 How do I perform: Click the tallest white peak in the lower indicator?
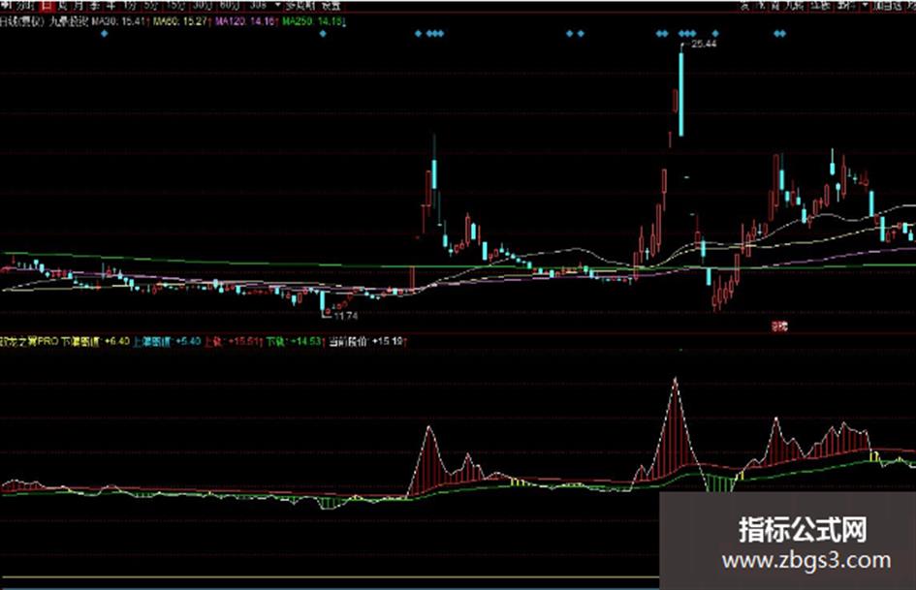click(x=676, y=382)
